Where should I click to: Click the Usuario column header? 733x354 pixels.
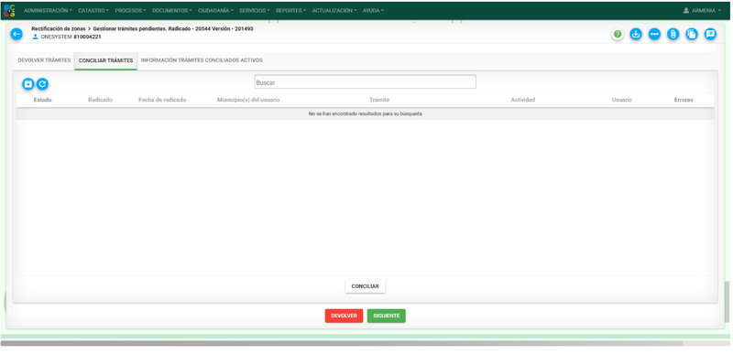(622, 100)
